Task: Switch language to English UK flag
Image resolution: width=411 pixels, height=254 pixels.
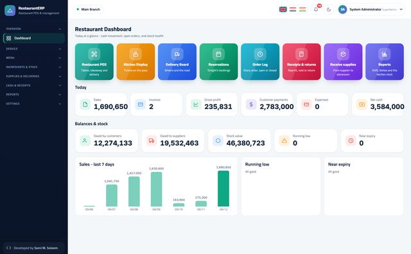Action: pos(283,10)
